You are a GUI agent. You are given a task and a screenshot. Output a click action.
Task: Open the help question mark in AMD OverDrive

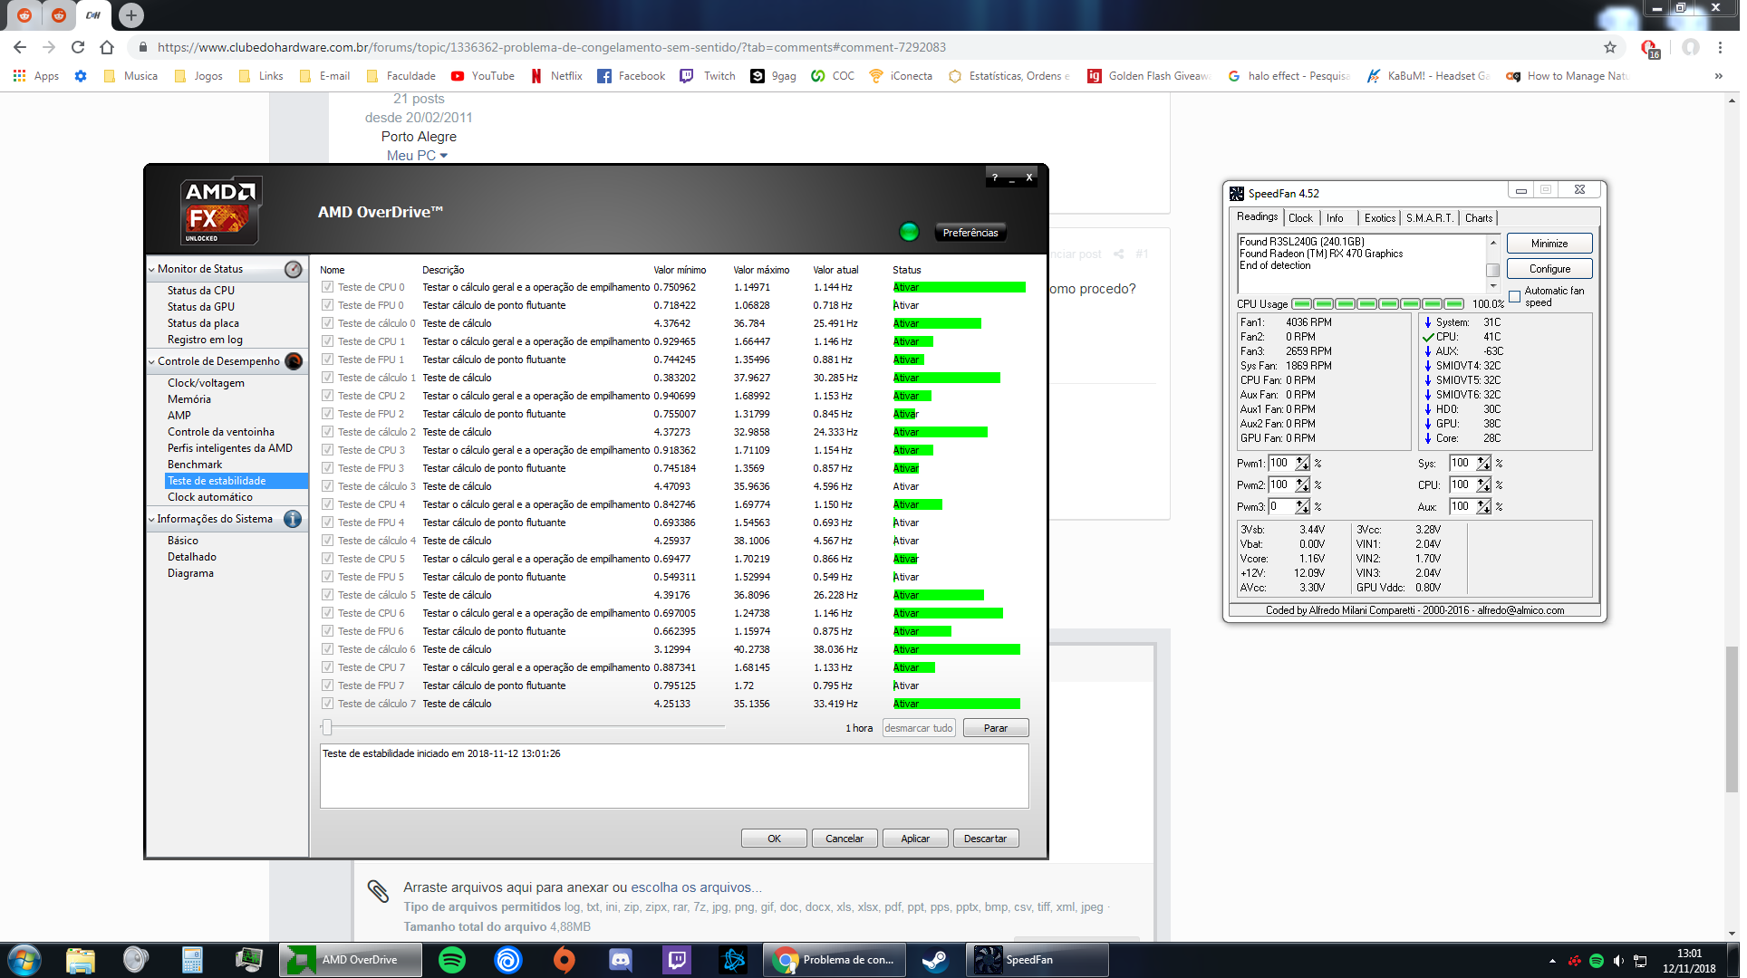(x=994, y=177)
